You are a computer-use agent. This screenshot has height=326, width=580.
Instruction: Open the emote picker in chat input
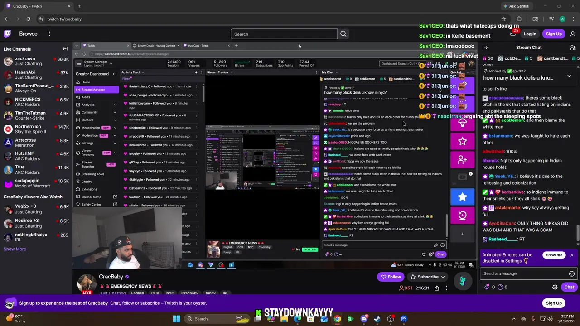click(x=571, y=273)
